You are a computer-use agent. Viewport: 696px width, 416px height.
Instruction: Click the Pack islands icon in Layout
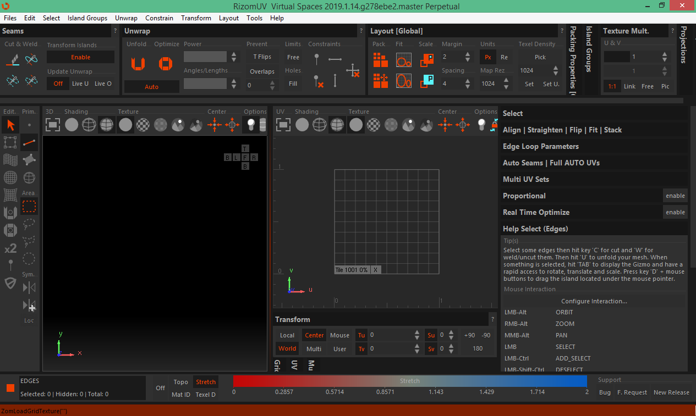click(x=380, y=59)
